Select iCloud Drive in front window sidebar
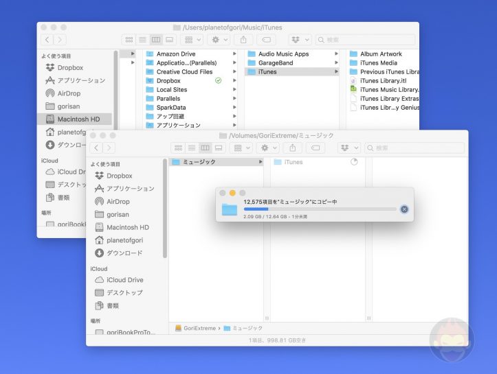 click(x=119, y=280)
